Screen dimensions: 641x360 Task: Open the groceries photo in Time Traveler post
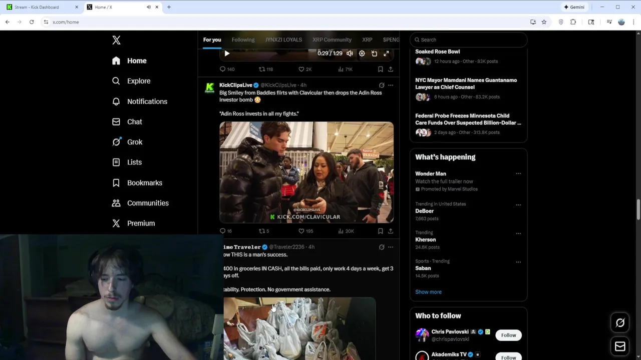point(299,328)
